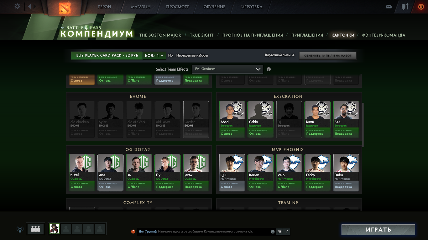Image resolution: width=428 pixels, height=240 pixels.
Task: Select the s4 OG player card
Action: pos(139,172)
